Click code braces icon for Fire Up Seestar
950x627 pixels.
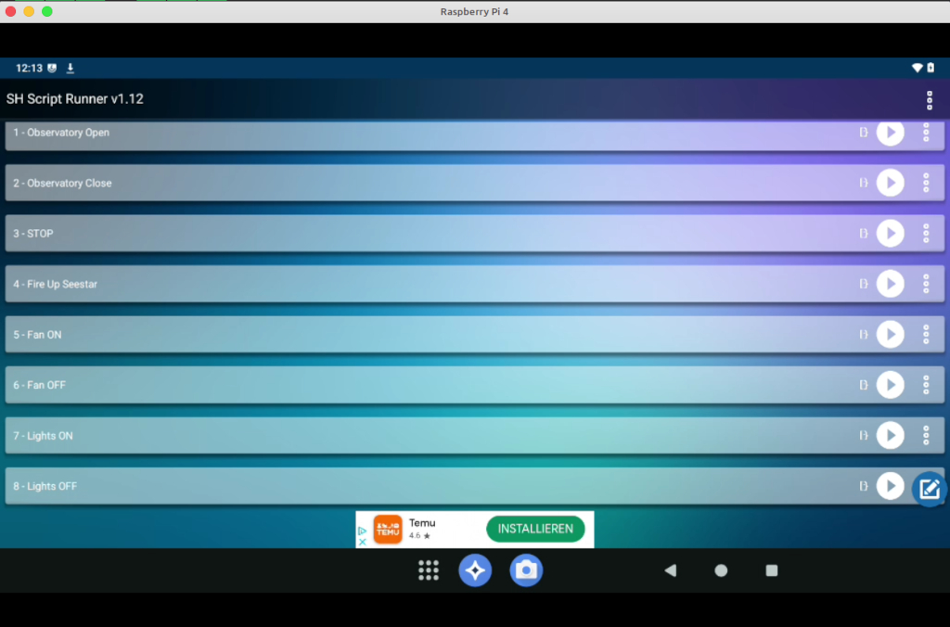click(x=864, y=284)
